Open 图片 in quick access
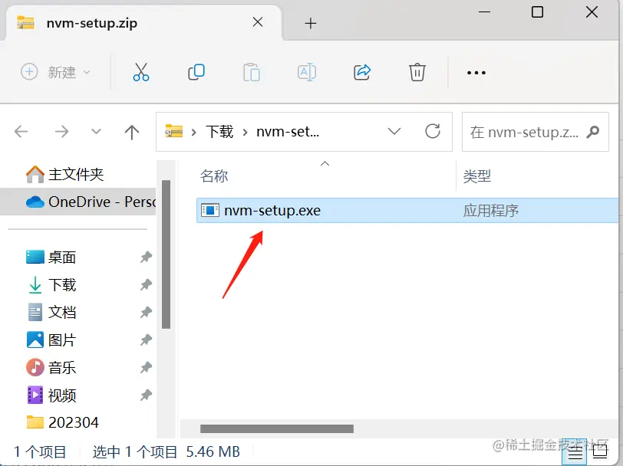This screenshot has height=466, width=623. (x=51, y=340)
